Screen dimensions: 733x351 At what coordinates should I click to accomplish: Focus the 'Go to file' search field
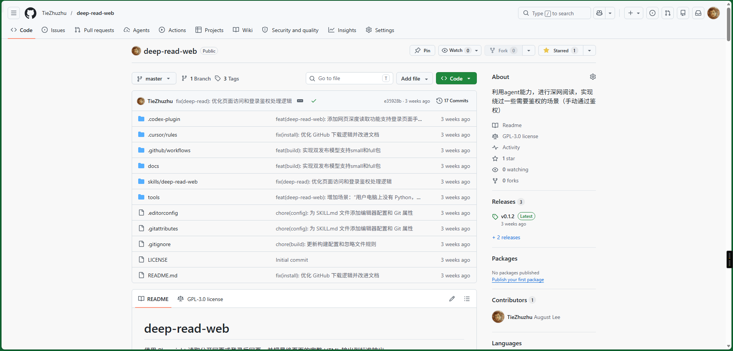[349, 78]
